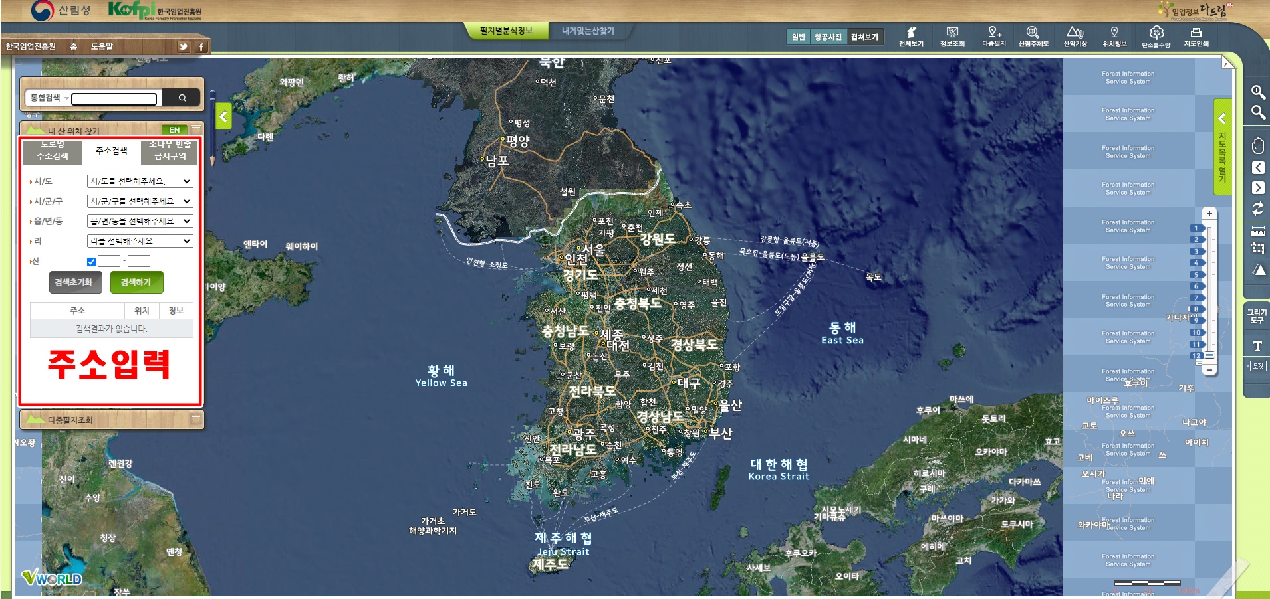Click the 홈 home menu item

pos(74,46)
